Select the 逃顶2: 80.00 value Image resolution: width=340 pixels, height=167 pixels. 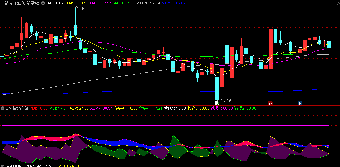click(x=245, y=108)
